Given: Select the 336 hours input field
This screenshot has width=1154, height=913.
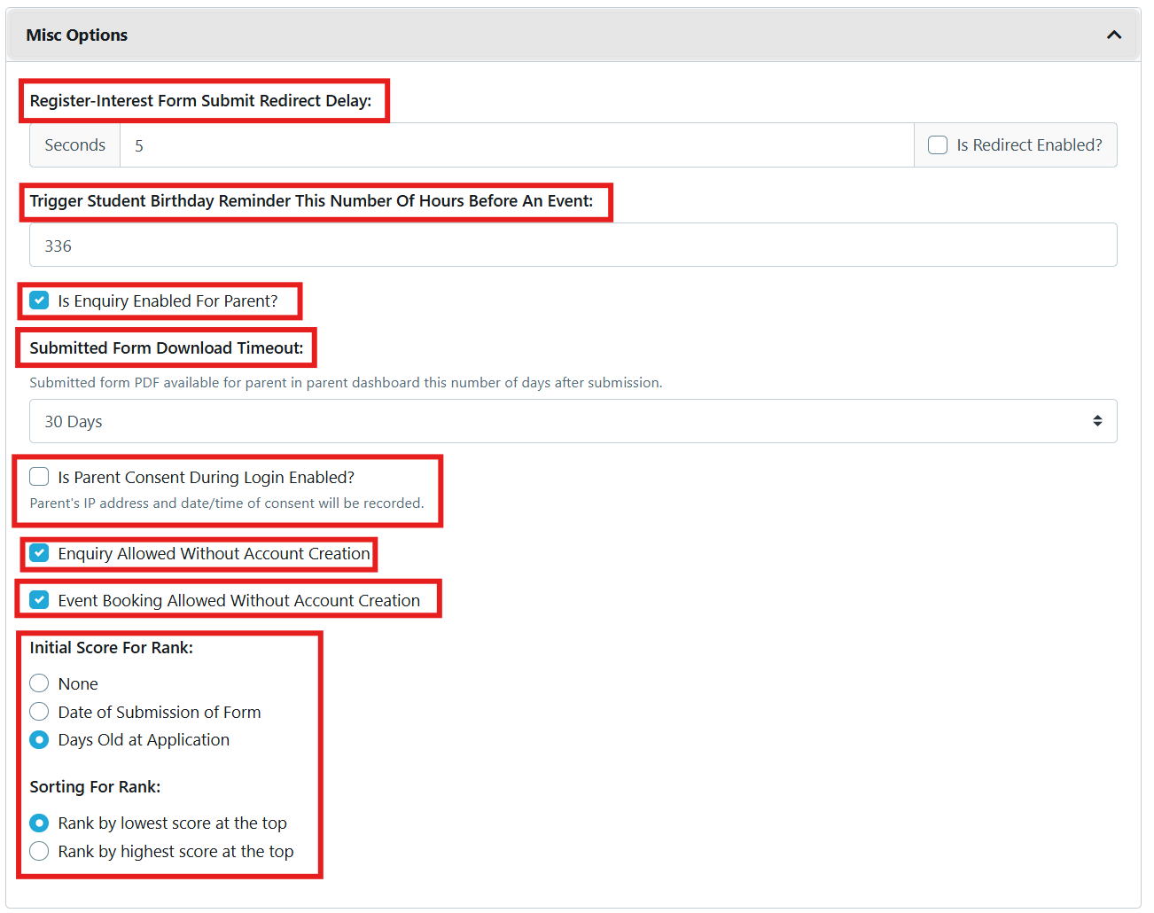Looking at the screenshot, I should [355, 245].
